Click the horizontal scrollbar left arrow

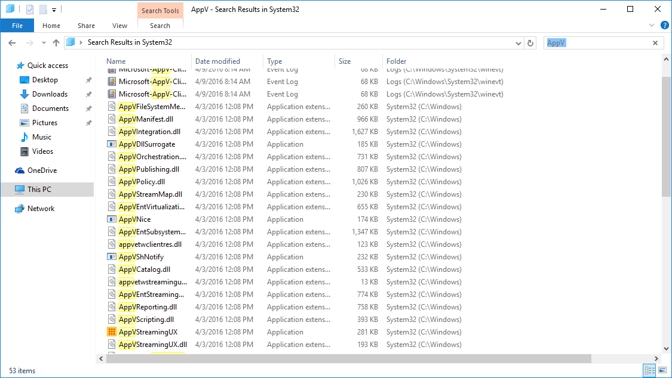pos(101,359)
